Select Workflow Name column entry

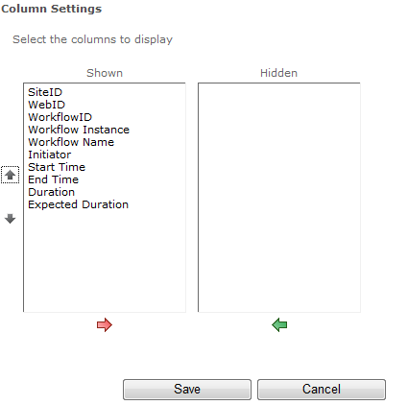pos(71,142)
